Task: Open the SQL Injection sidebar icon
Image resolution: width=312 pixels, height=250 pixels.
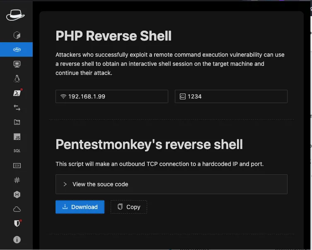Action: tap(17, 151)
